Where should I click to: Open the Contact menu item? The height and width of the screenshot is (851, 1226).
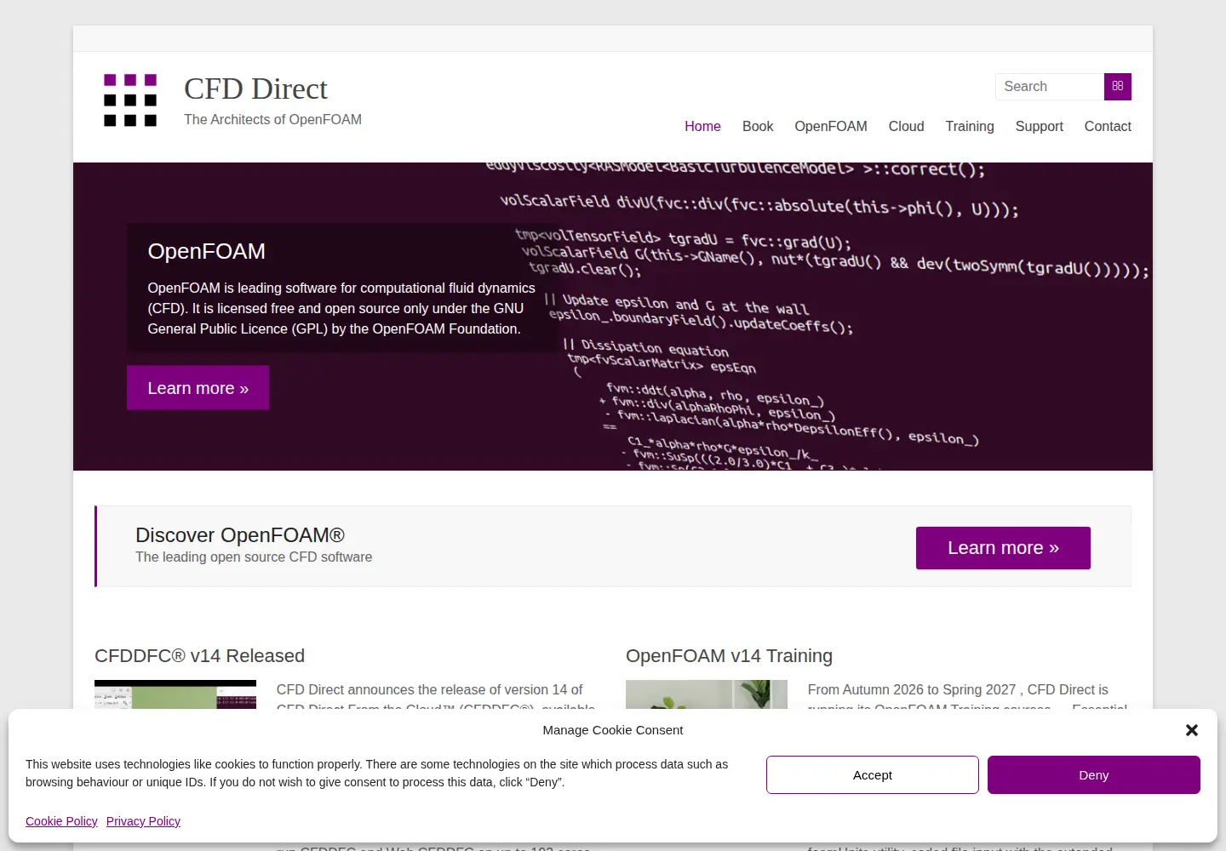[x=1108, y=126]
